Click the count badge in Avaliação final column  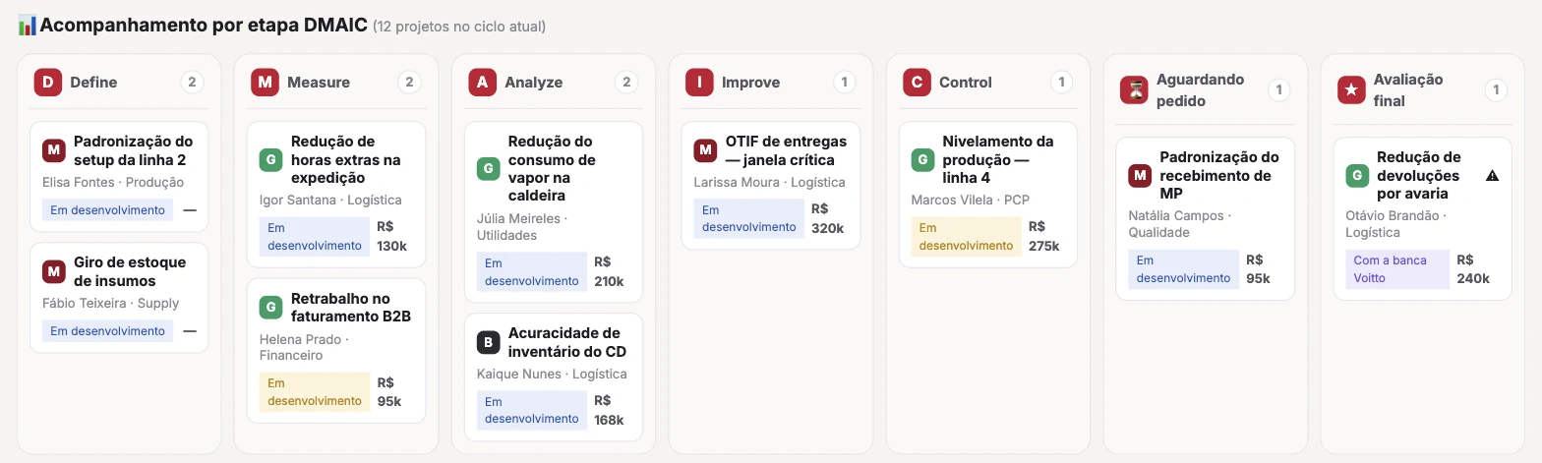coord(1497,90)
